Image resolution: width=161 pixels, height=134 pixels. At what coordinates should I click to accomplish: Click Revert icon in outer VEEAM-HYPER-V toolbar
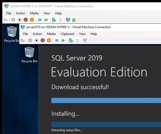click(x=60, y=20)
